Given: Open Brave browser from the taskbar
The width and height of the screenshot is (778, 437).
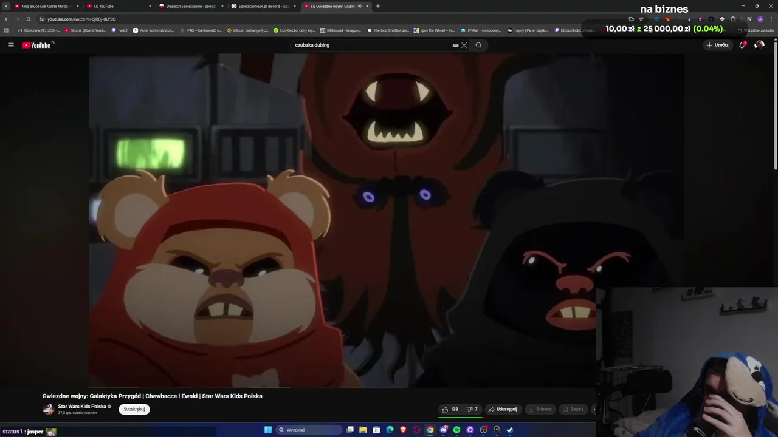Looking at the screenshot, I should pos(403,430).
